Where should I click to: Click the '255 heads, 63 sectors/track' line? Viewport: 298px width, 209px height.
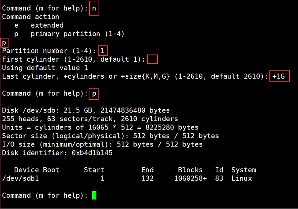(x=90, y=119)
